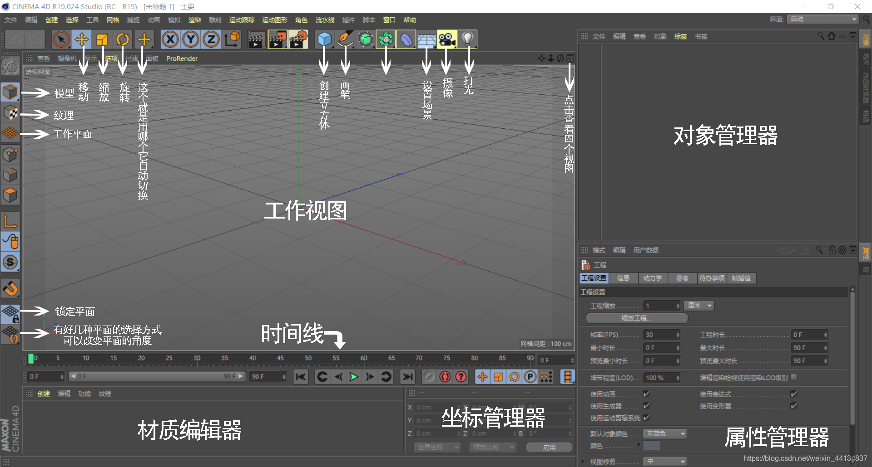The image size is (872, 467).
Task: Go to end of animation button
Action: pyautogui.click(x=408, y=377)
